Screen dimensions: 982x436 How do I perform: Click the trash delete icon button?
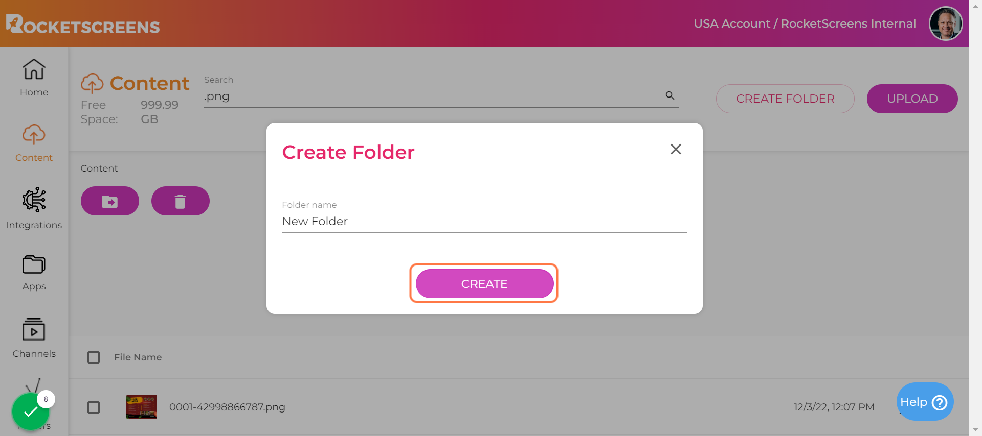(x=181, y=201)
